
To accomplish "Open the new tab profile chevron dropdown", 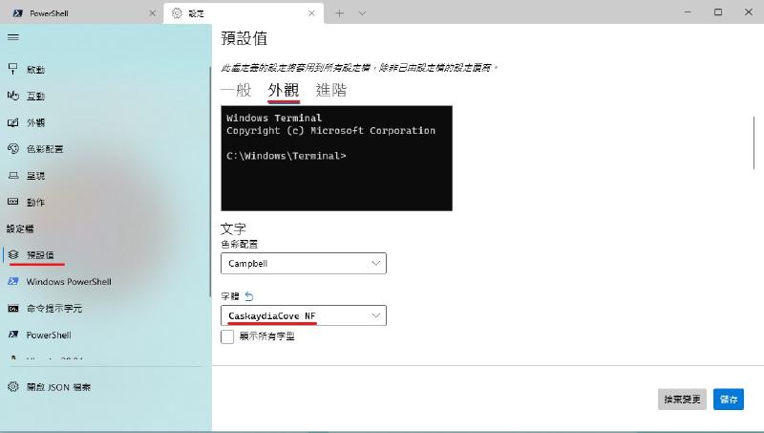I will click(x=362, y=12).
